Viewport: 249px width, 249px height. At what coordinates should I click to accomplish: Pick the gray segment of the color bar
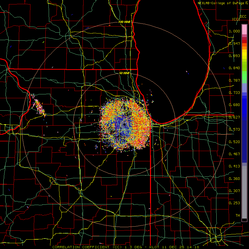point(244,192)
